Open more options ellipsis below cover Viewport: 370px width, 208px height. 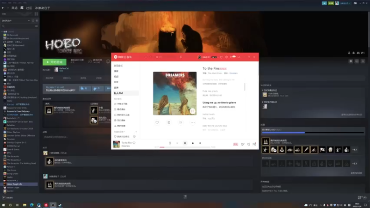192,122
